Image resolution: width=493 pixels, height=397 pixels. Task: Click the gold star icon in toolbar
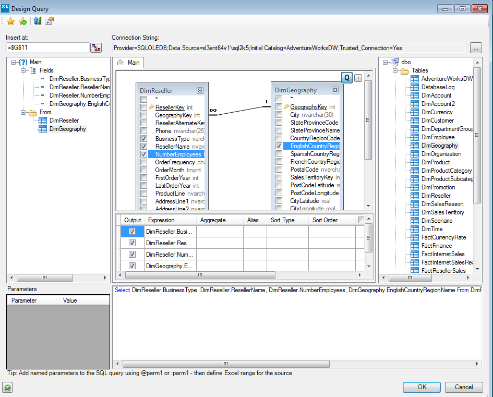pyautogui.click(x=10, y=21)
